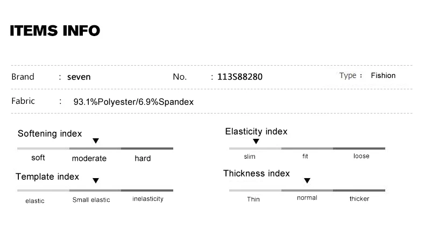Choose the Thin thickness label

pos(253,199)
